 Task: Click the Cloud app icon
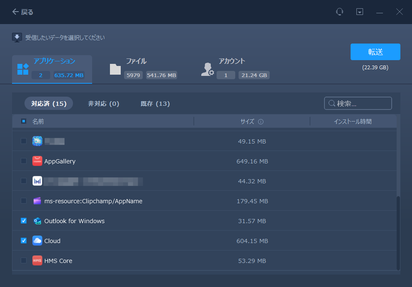[37, 241]
